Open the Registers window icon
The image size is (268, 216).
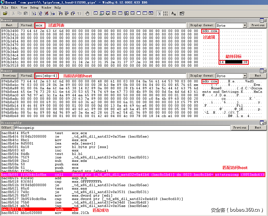tap(114, 13)
